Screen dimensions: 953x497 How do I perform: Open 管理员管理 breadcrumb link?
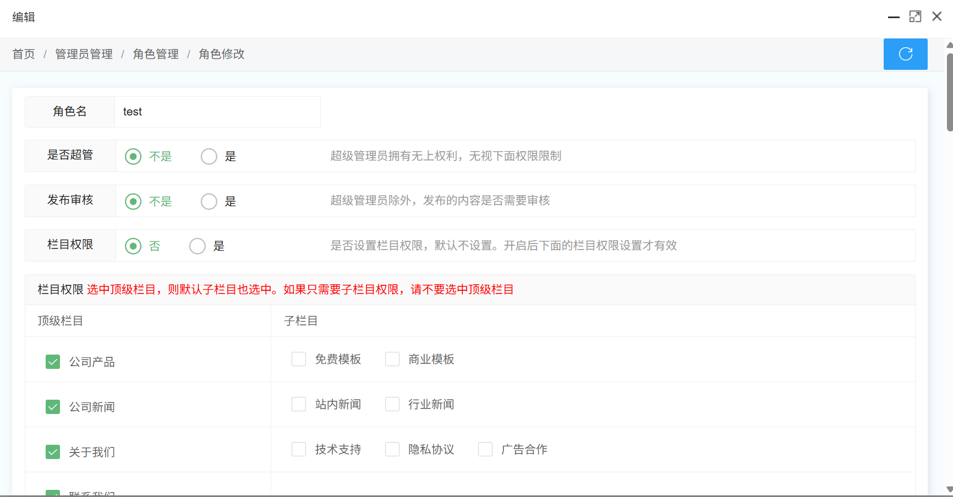click(x=84, y=54)
